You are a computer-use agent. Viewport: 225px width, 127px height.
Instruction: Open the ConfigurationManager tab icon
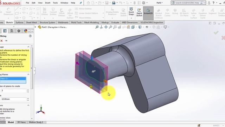point(12,31)
